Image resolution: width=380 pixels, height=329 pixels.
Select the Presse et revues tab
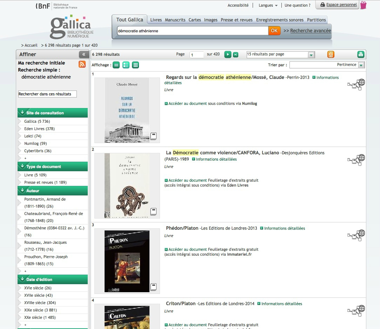pos(236,20)
